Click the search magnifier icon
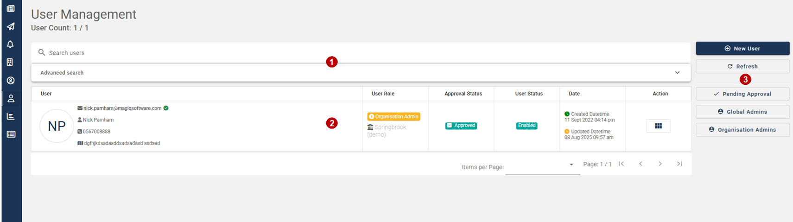Viewport: 793px width, 222px height. coord(42,52)
